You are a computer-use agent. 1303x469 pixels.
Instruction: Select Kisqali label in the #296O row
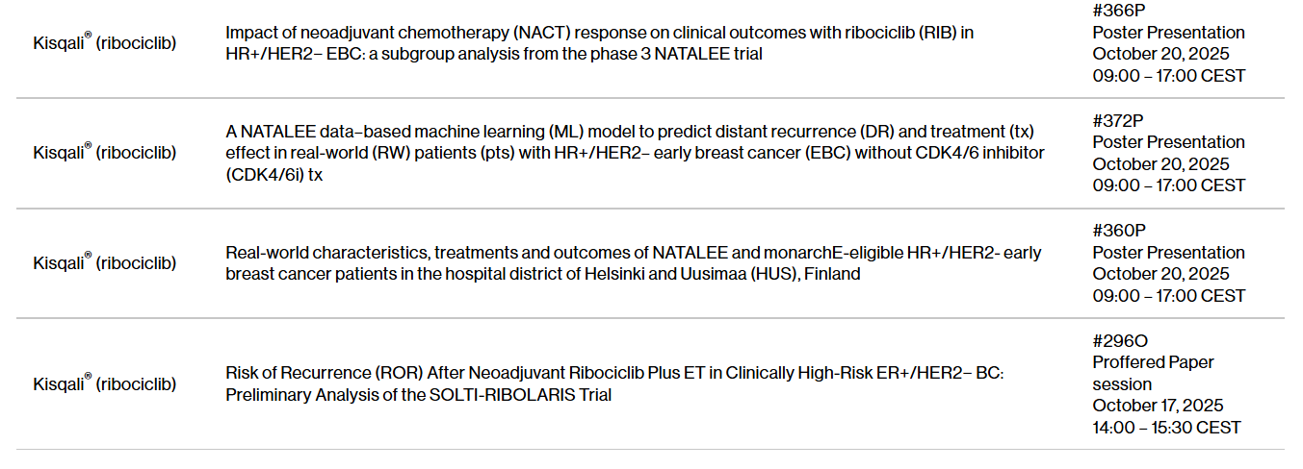tap(105, 383)
